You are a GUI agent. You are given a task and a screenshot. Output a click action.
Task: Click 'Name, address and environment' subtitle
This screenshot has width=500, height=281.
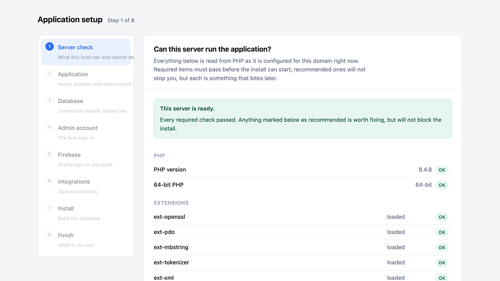94,84
